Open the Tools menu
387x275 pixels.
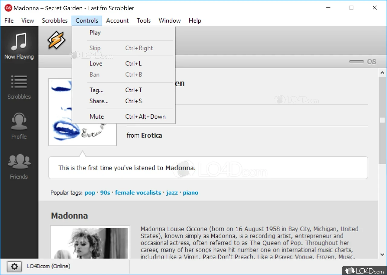(144, 21)
